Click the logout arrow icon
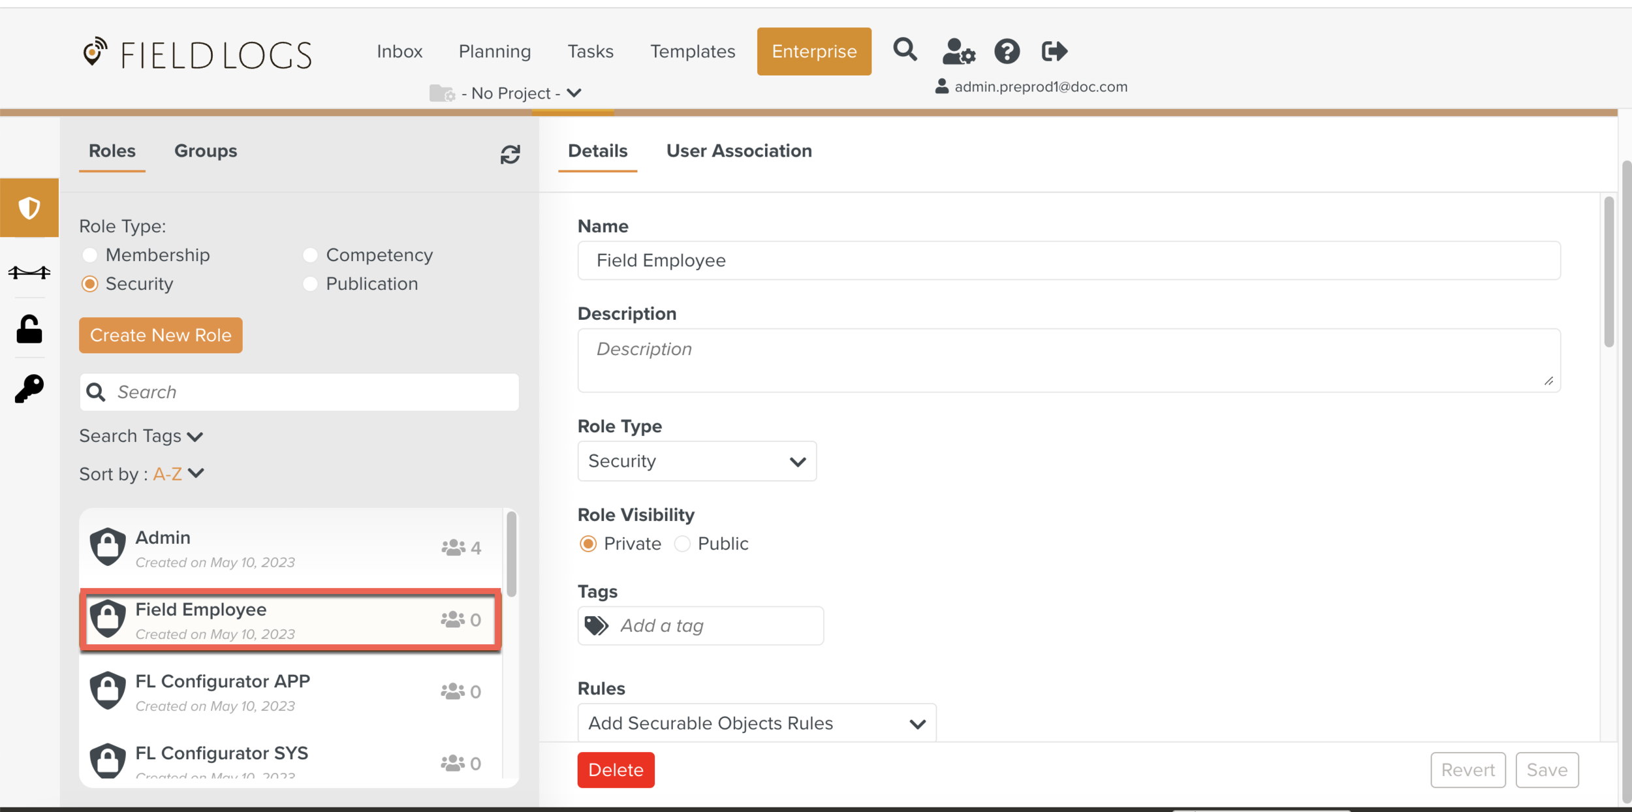The height and width of the screenshot is (812, 1632). pos(1054,51)
